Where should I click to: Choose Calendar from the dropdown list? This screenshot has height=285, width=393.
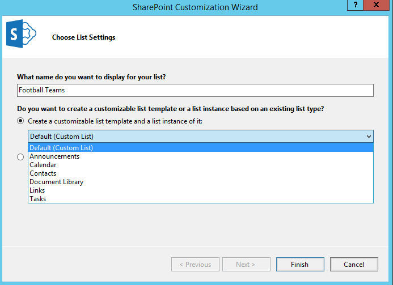coord(201,165)
